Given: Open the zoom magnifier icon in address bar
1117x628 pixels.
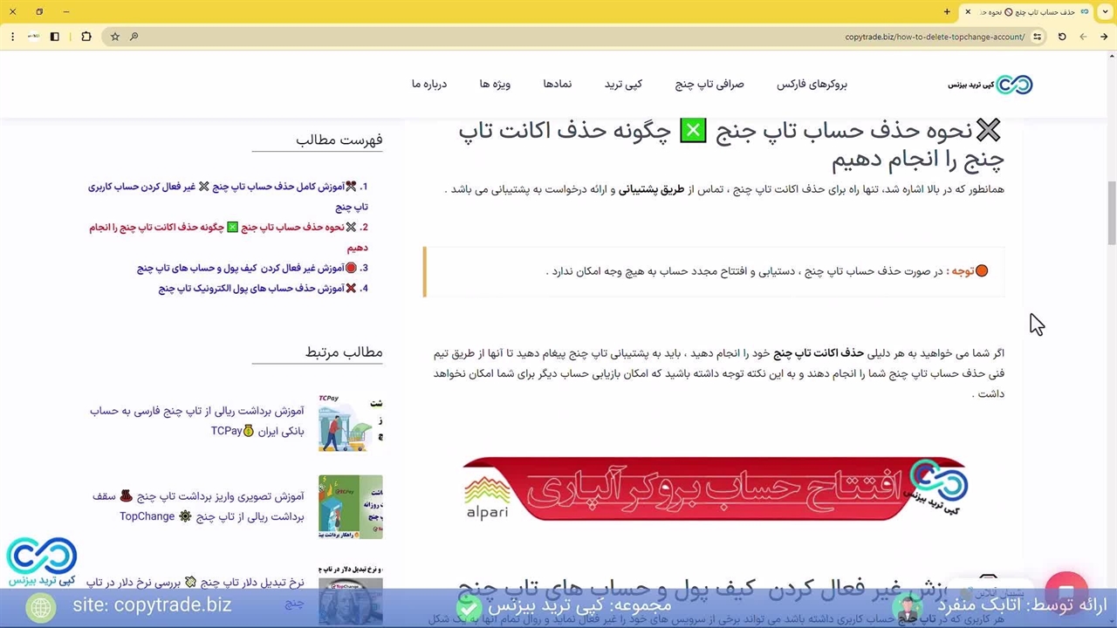Looking at the screenshot, I should 134,37.
